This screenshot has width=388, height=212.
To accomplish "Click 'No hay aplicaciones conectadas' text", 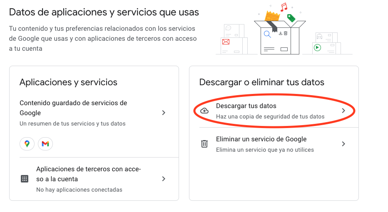I will pyautogui.click(x=79, y=190).
